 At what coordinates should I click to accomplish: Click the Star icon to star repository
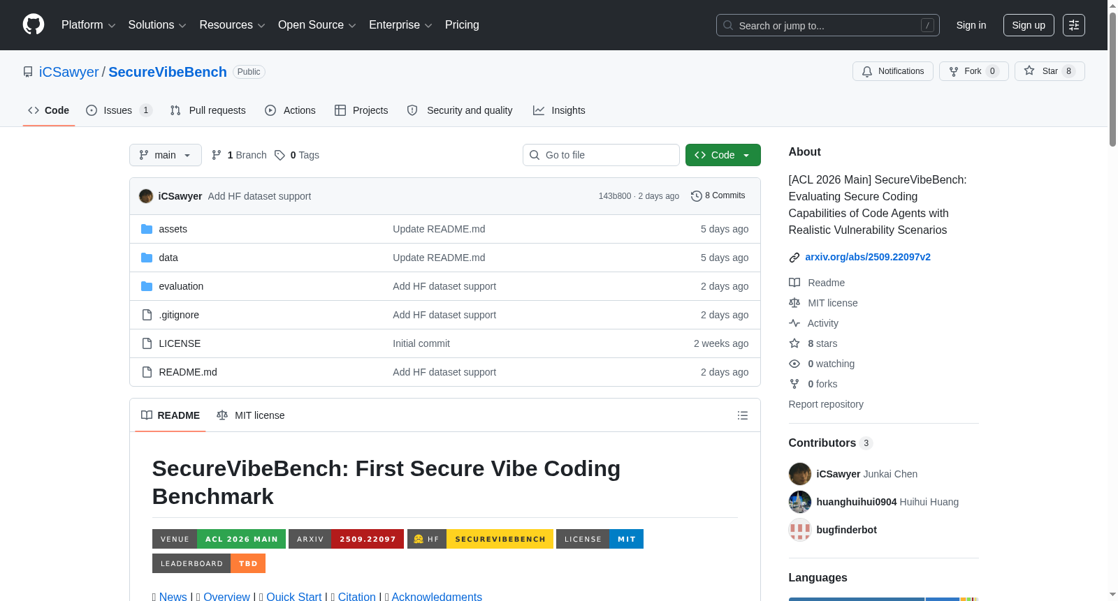[x=1029, y=71]
